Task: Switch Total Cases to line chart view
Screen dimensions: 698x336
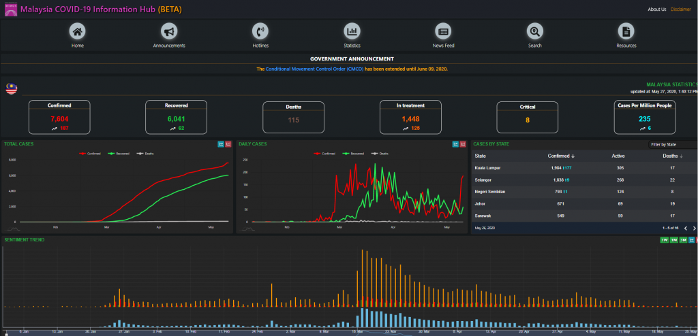Action: click(221, 144)
